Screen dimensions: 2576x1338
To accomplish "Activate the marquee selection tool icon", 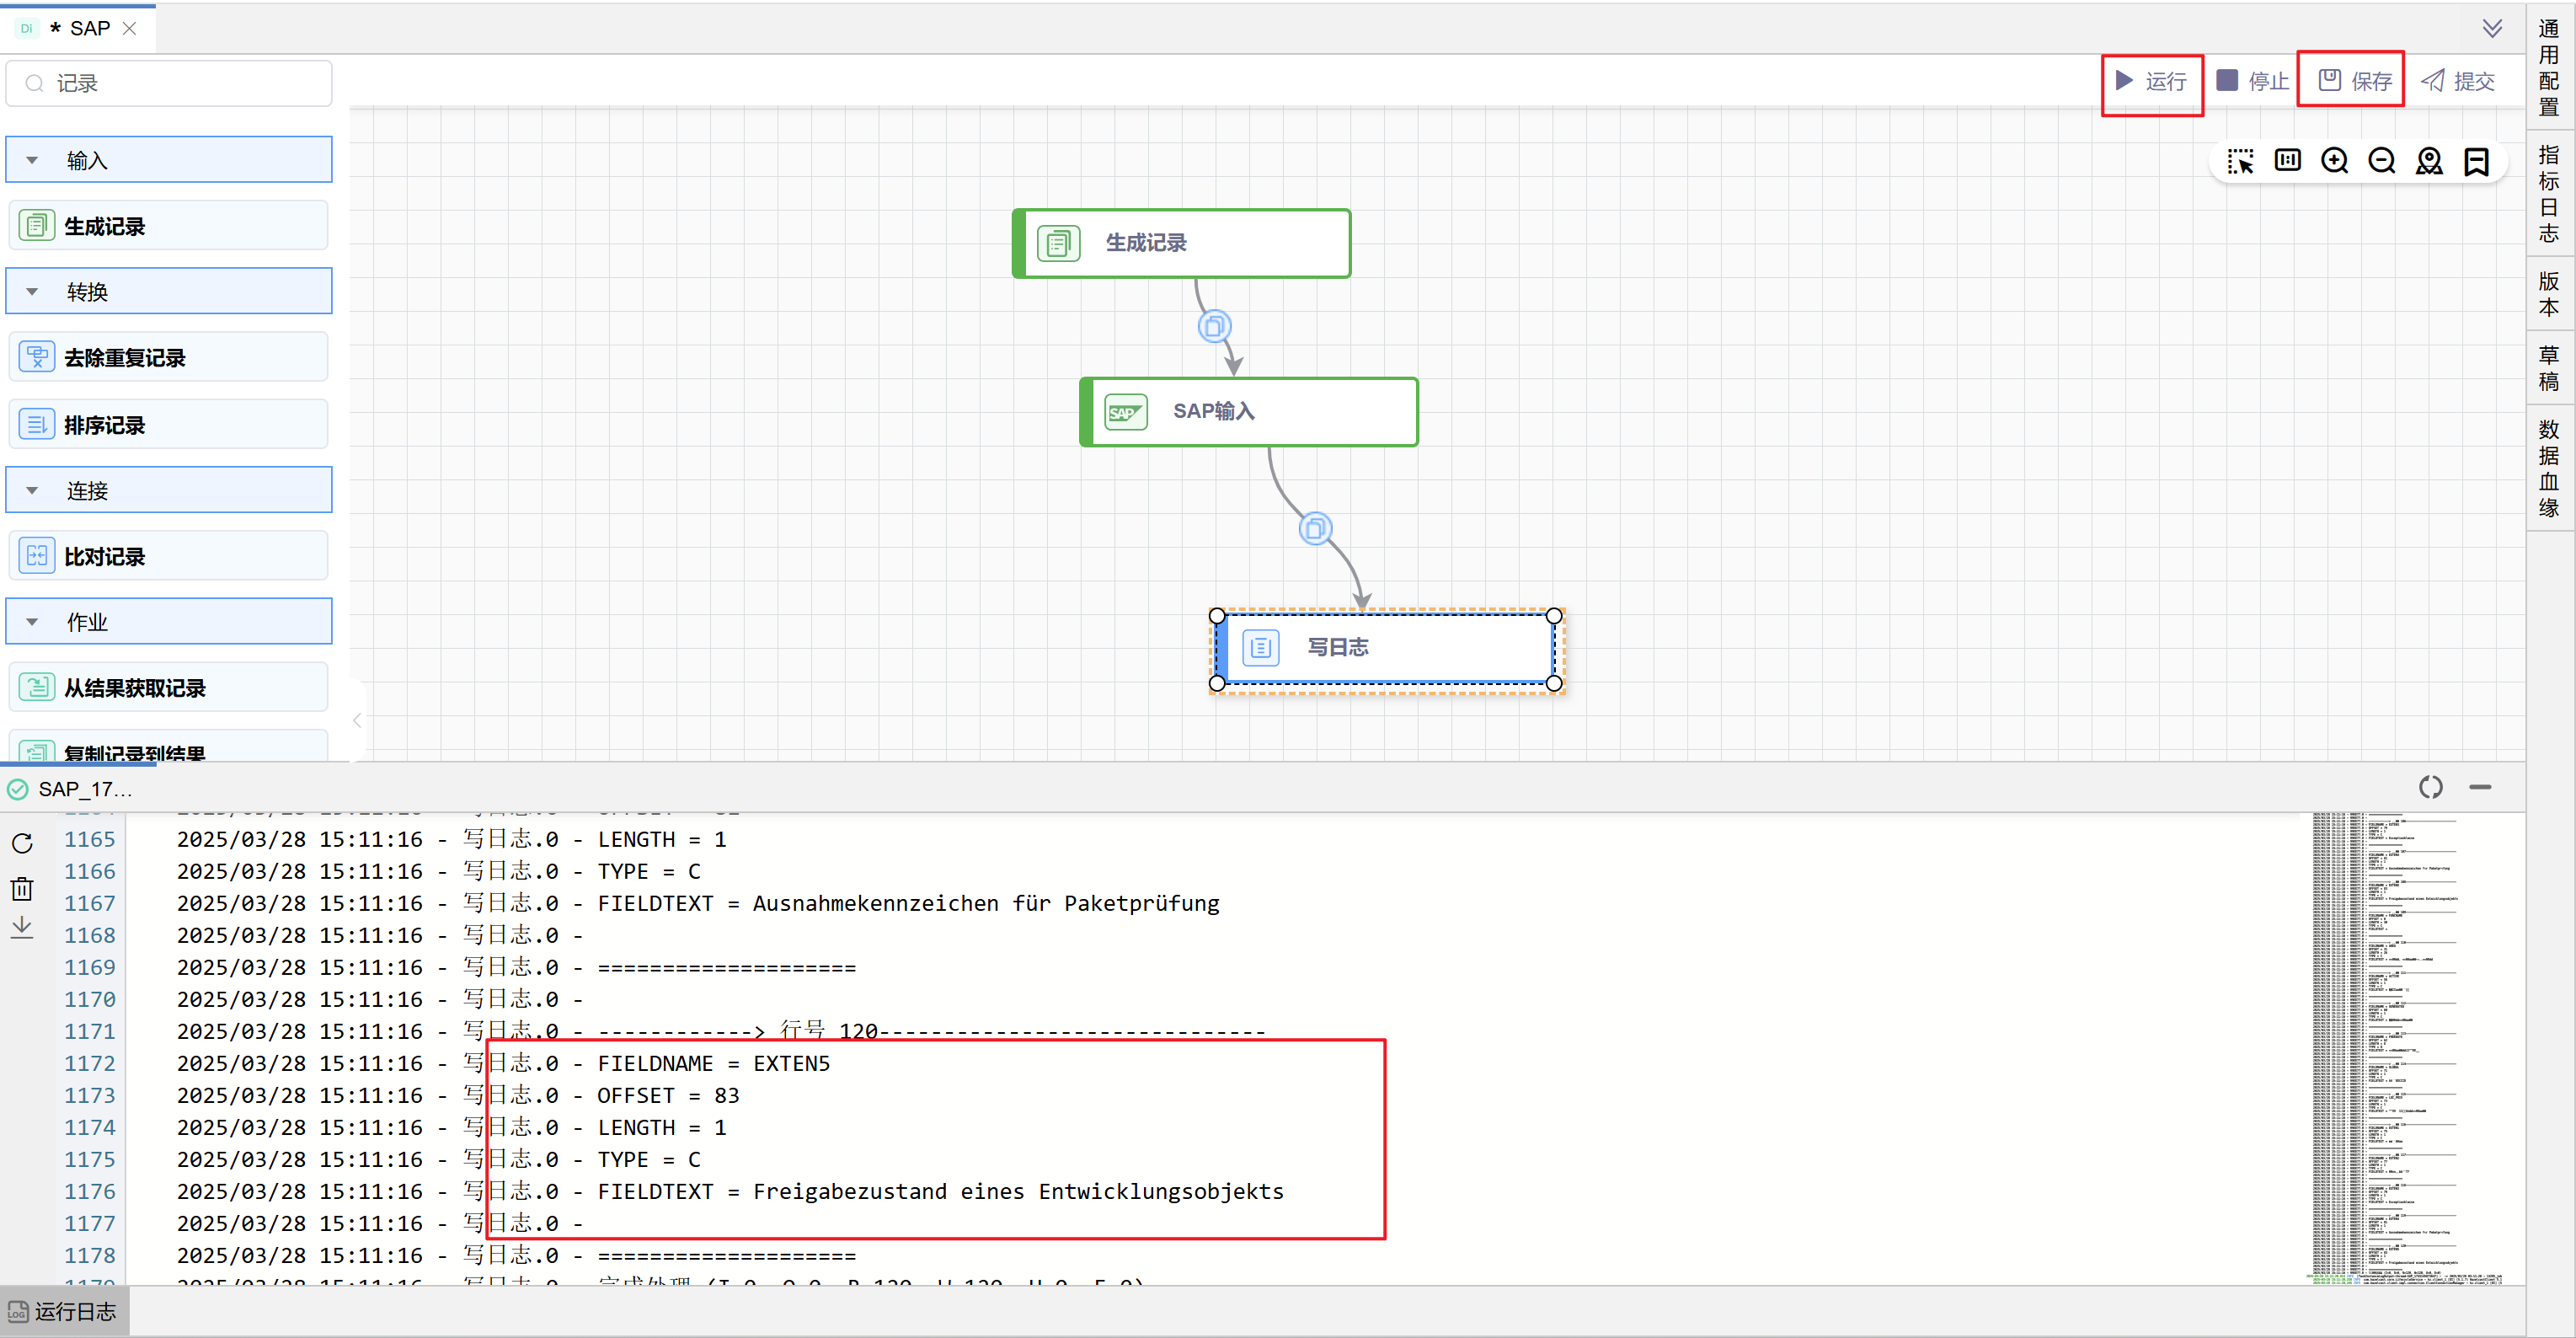I will pos(2240,161).
